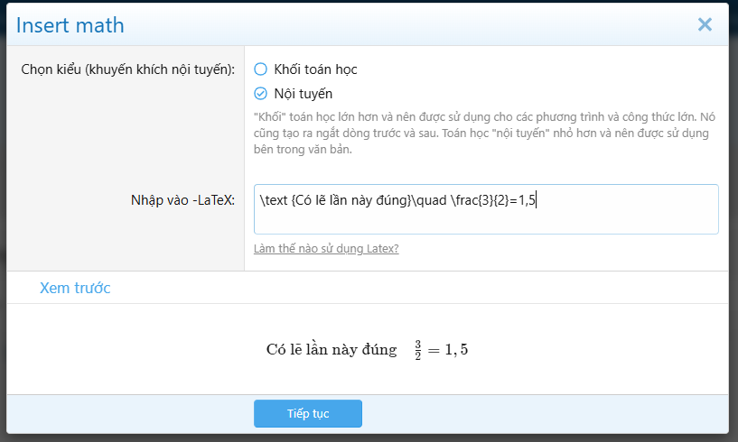
Task: Place cursor on \text command in LaTeX box
Action: coord(275,200)
